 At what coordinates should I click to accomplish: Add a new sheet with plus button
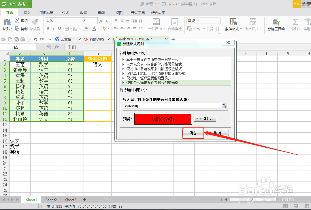84,200
